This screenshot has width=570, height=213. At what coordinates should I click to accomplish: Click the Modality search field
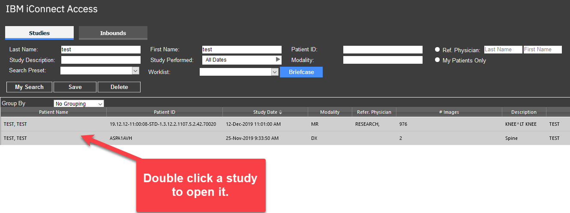[383, 60]
